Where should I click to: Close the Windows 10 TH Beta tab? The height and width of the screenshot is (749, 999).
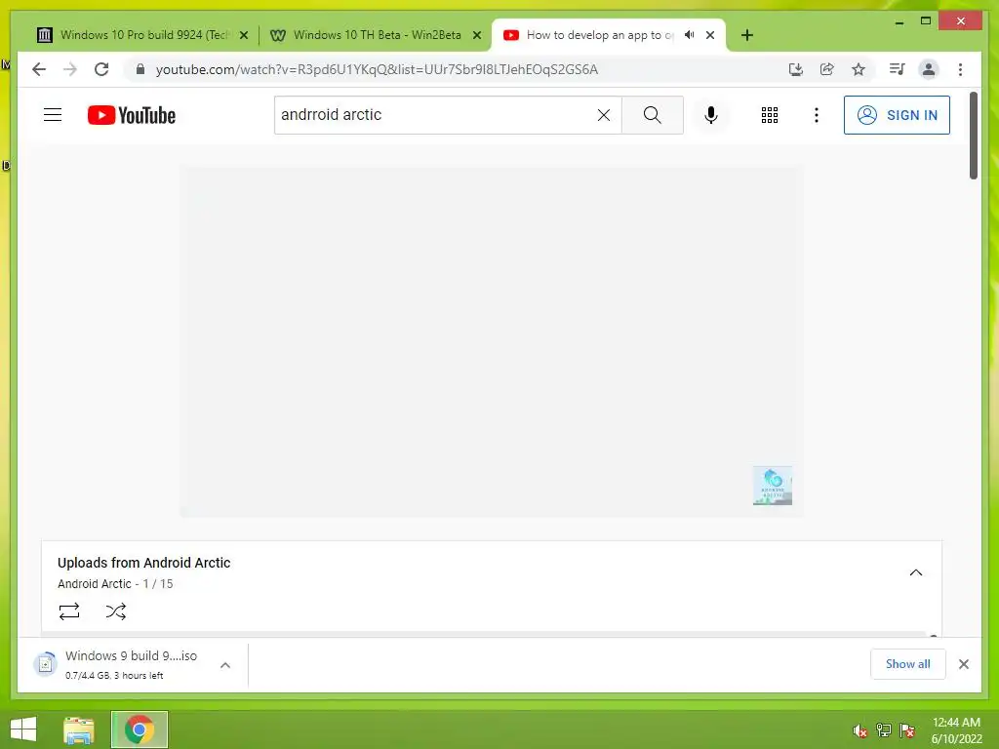476,35
